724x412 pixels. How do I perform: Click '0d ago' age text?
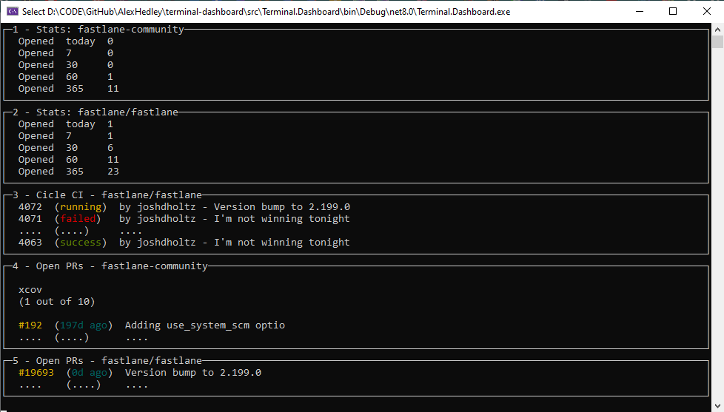click(90, 373)
